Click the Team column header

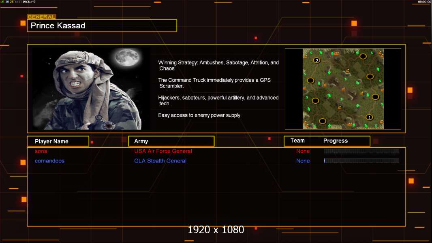pos(297,141)
